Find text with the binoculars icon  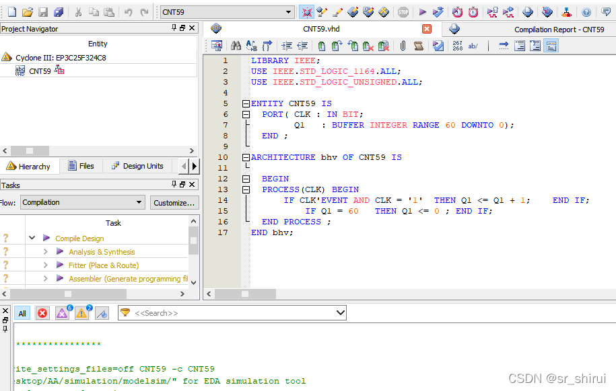pyautogui.click(x=236, y=46)
